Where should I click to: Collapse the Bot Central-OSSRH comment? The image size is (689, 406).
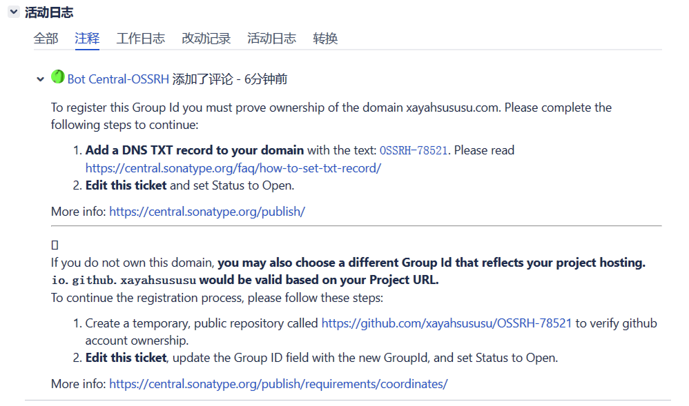point(40,79)
